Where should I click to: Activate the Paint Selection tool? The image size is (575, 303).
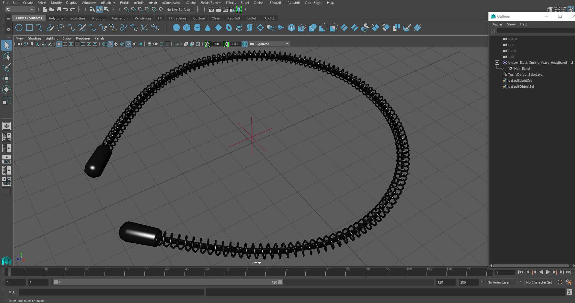[6, 67]
